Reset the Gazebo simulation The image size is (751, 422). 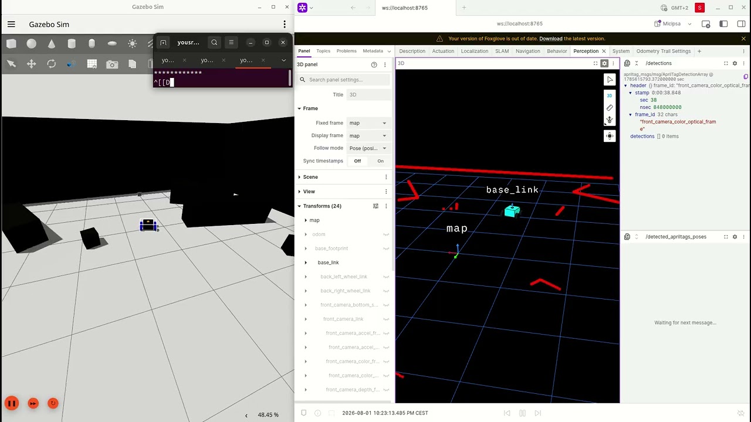pos(53,403)
